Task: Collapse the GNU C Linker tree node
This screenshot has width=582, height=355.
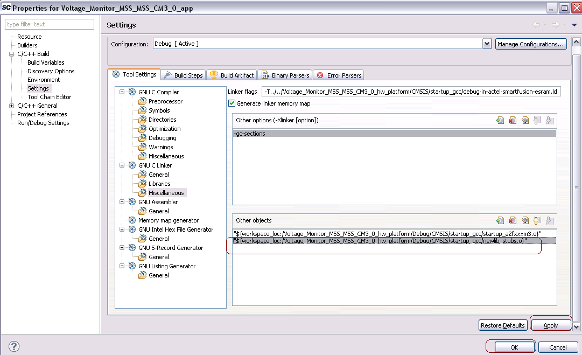Action: tap(122, 165)
